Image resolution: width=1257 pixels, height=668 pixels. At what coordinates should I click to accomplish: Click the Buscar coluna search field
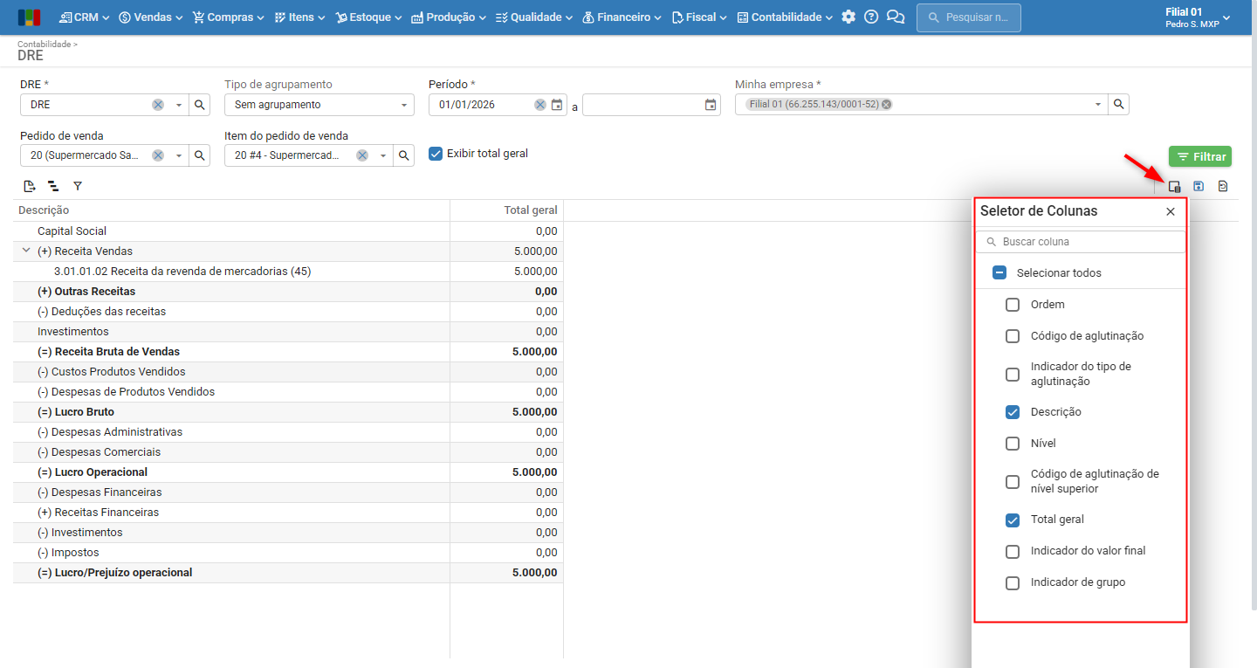(x=1081, y=242)
